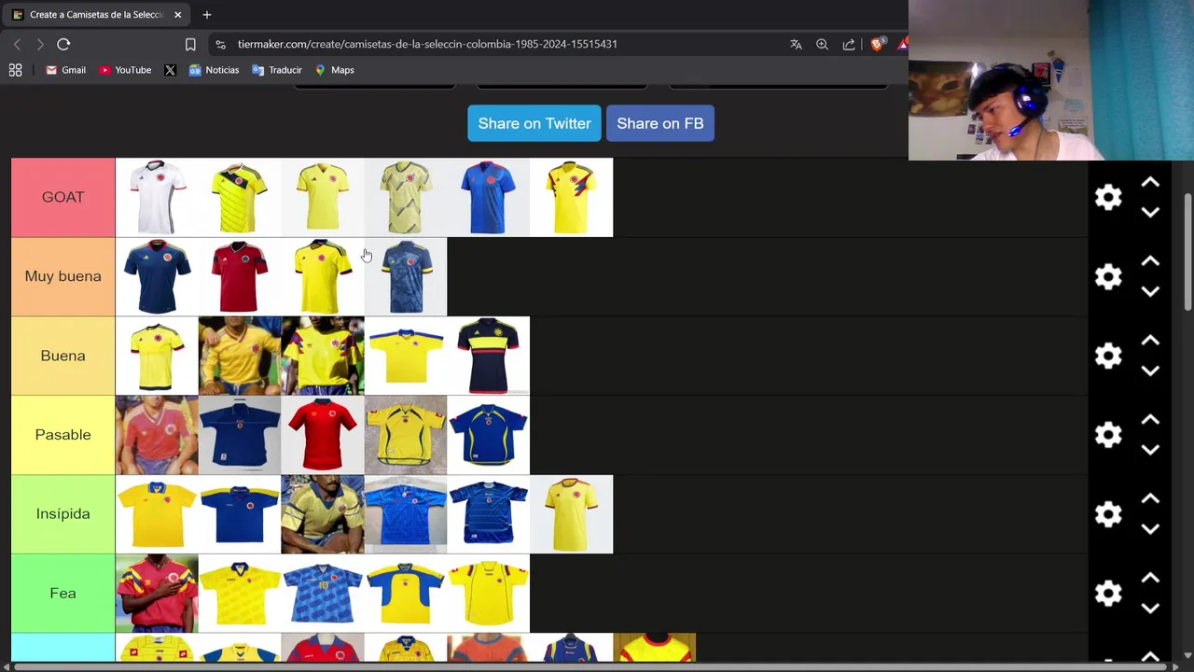1194x672 pixels.
Task: Select player in red jersey, Fea row
Action: point(157,594)
